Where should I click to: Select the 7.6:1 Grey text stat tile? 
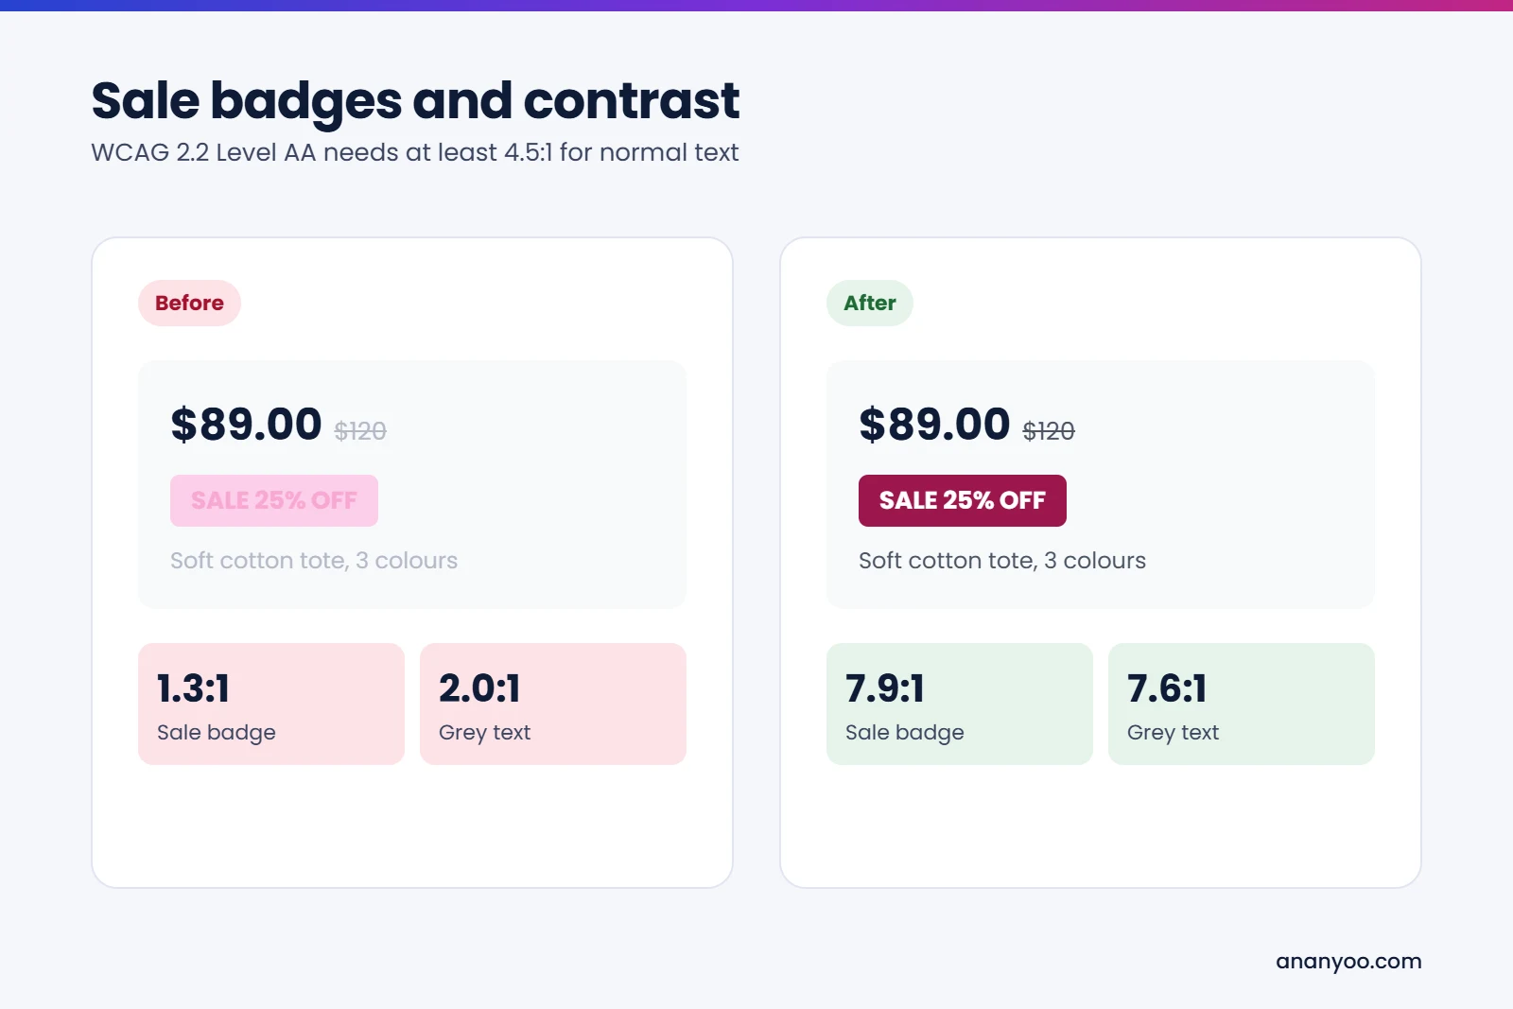tap(1242, 704)
